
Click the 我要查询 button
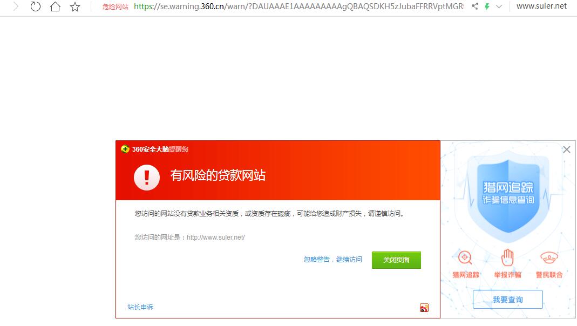508,300
